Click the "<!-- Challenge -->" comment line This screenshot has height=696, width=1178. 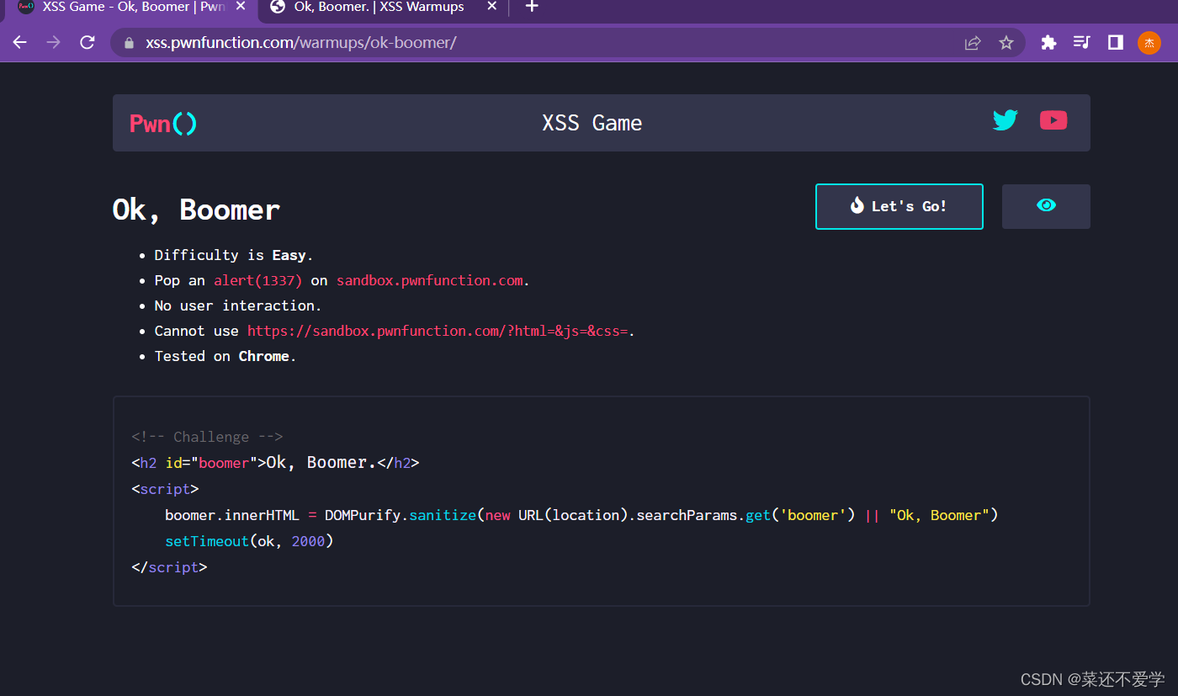[x=207, y=437]
